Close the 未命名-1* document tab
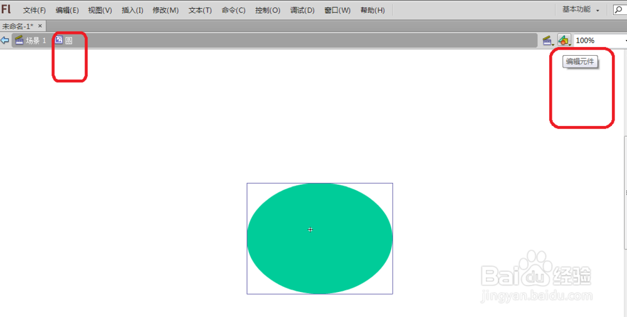 (x=40, y=26)
